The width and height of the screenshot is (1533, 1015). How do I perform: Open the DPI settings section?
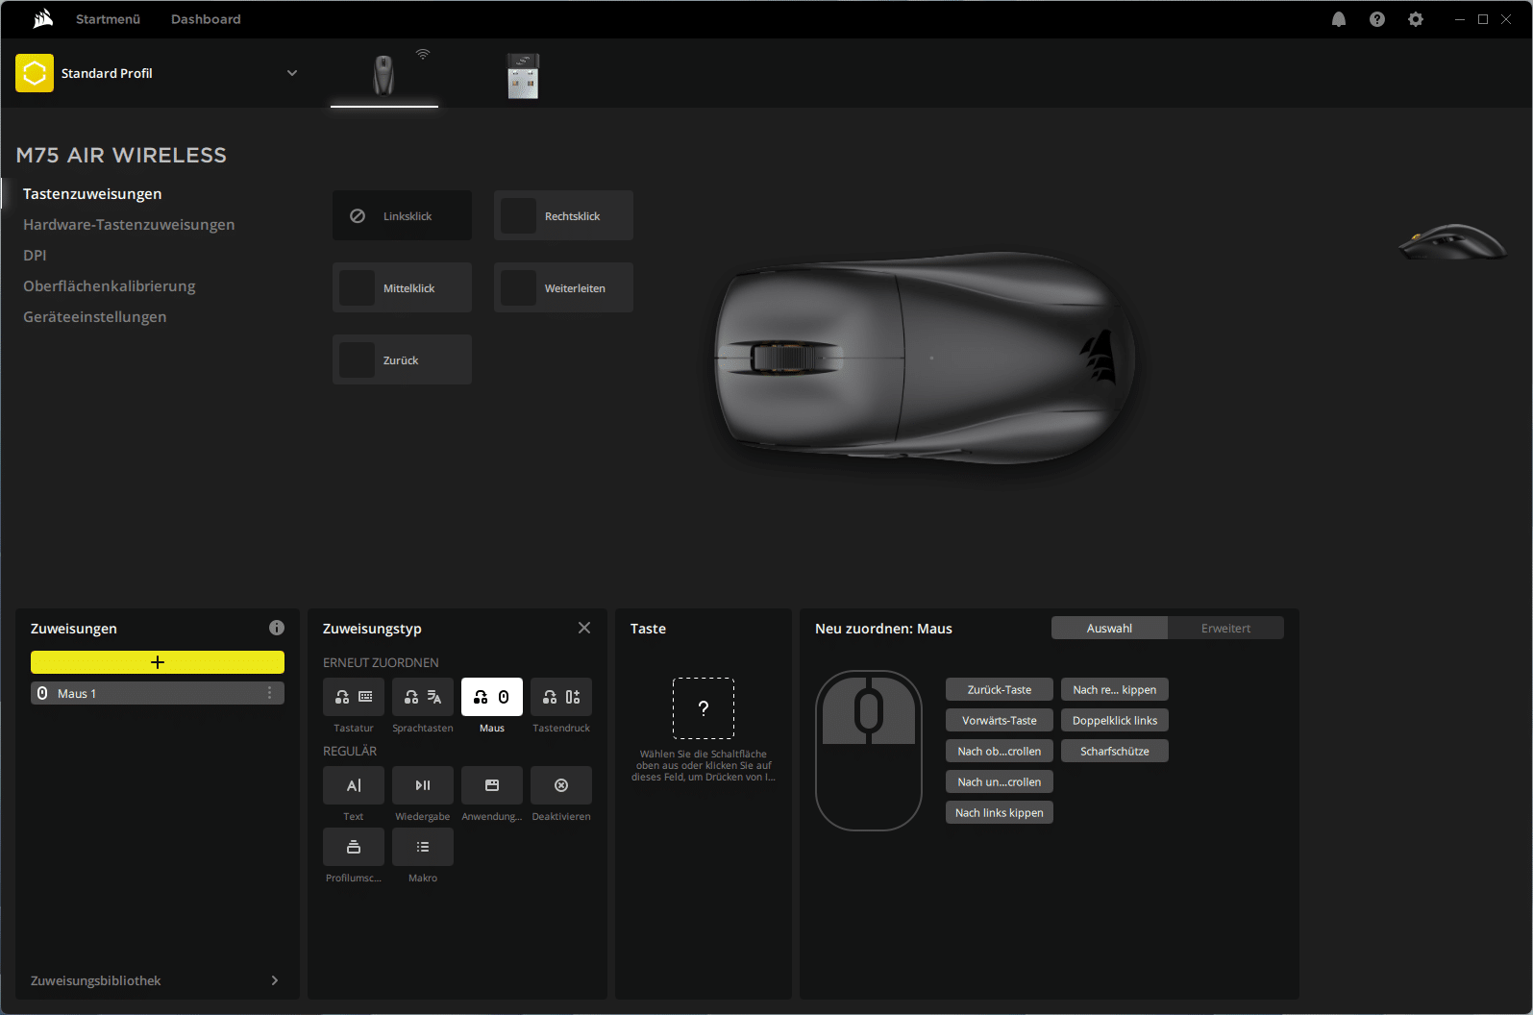tap(35, 256)
